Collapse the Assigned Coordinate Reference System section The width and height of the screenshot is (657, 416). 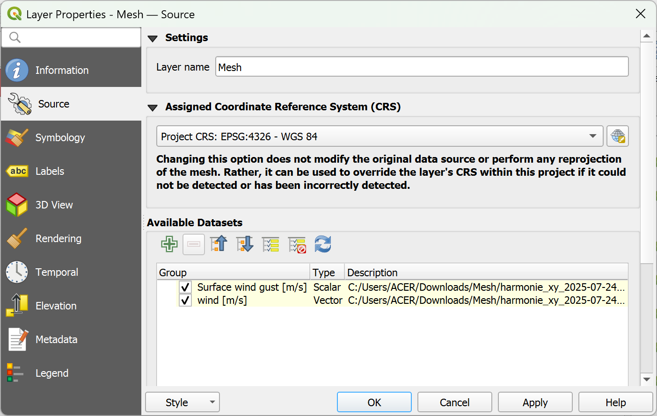pyautogui.click(x=153, y=108)
